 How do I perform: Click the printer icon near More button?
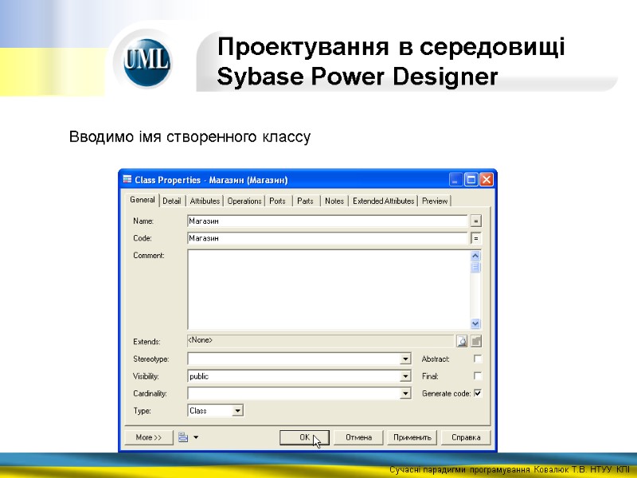click(x=182, y=437)
